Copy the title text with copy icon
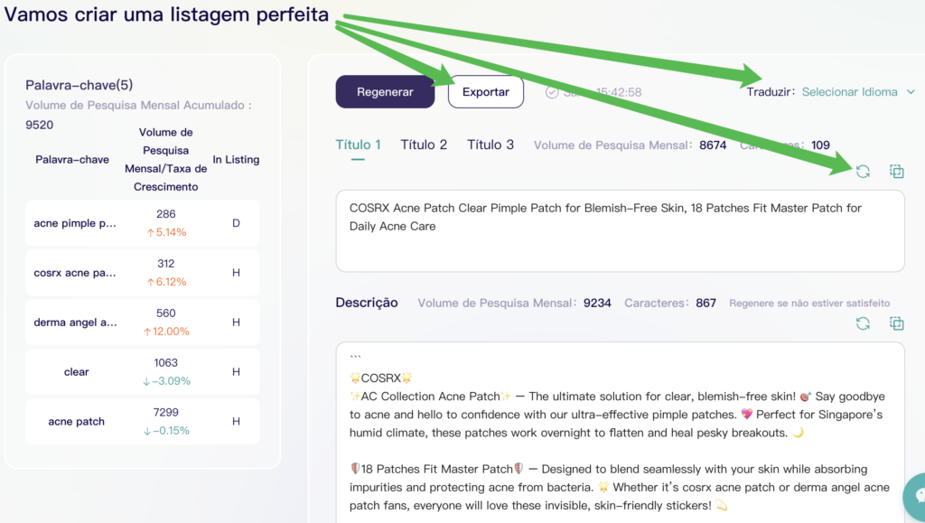Viewport: 925px width, 523px height. [x=896, y=171]
